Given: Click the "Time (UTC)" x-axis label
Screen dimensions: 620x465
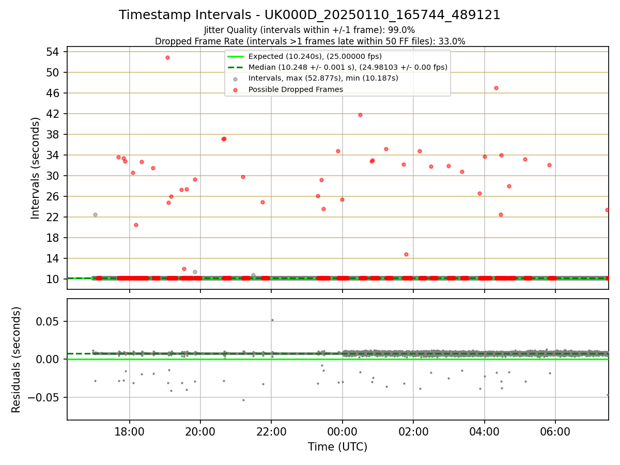Looking at the screenshot, I should pyautogui.click(x=337, y=447).
